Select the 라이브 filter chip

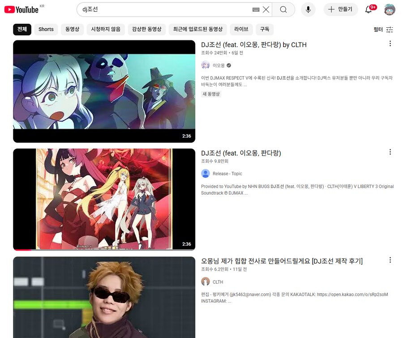point(241,29)
